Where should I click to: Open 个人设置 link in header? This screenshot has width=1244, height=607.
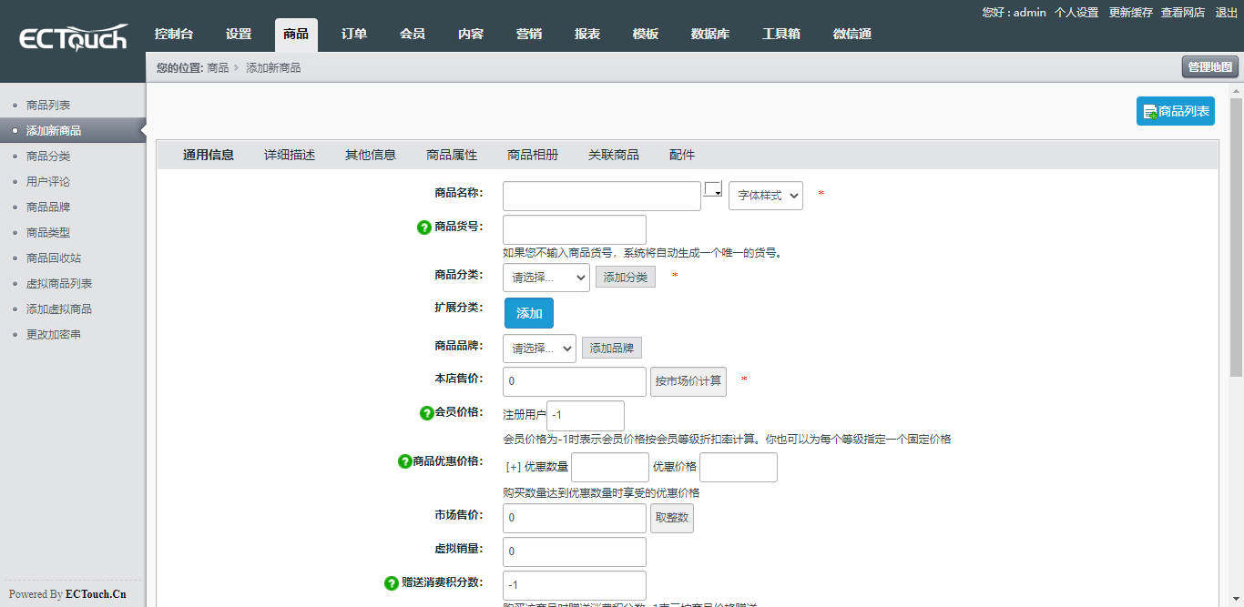click(1076, 13)
